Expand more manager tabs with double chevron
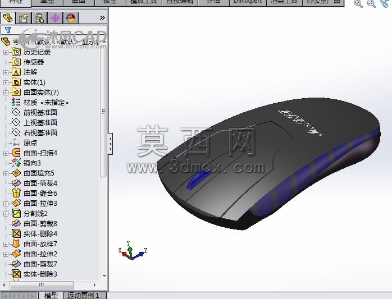Screen dimensions: 392x299 pos(102,18)
